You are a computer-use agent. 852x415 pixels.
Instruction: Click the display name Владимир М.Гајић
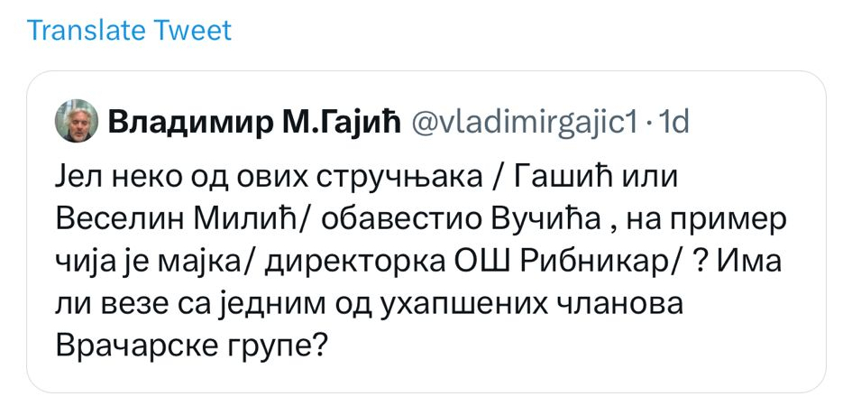(x=253, y=122)
